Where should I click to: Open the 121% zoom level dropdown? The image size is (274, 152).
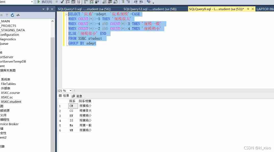tap(70, 90)
